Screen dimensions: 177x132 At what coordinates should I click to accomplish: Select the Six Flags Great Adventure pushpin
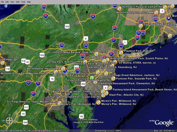106,73
